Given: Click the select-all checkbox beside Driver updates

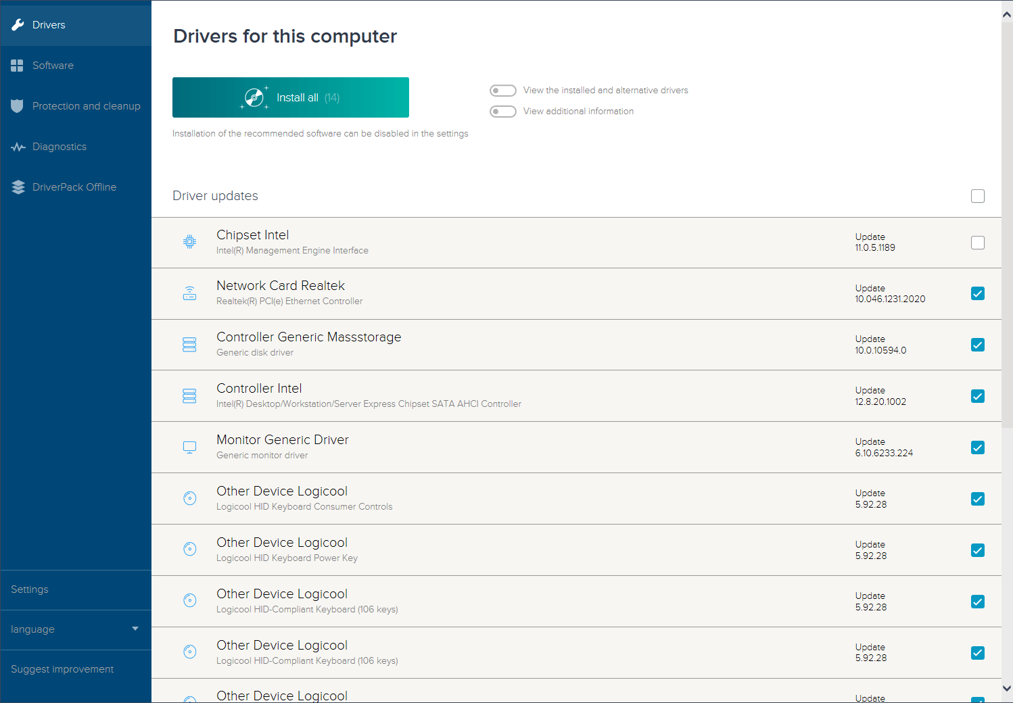Looking at the screenshot, I should coord(978,196).
